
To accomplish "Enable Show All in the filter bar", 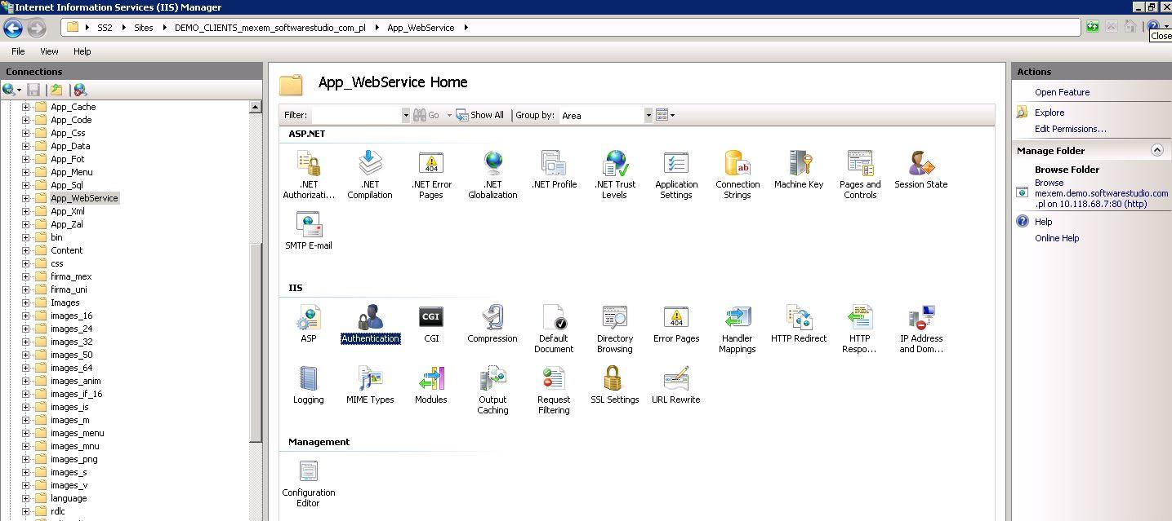I will pyautogui.click(x=480, y=115).
